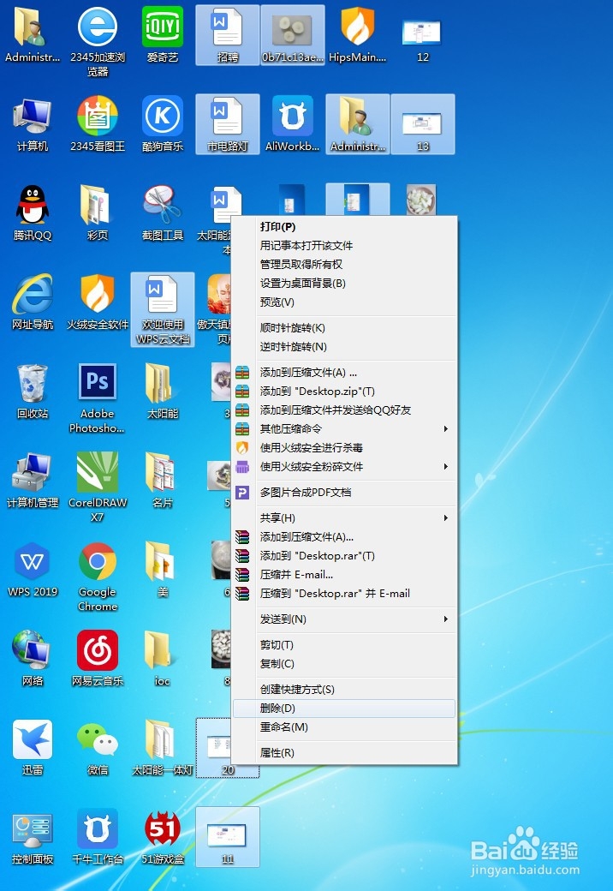Image resolution: width=613 pixels, height=891 pixels.
Task: Select the image file named 11
Action: [228, 837]
